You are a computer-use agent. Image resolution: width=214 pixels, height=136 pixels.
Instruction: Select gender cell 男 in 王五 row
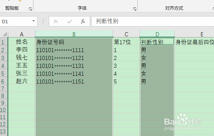157,65
